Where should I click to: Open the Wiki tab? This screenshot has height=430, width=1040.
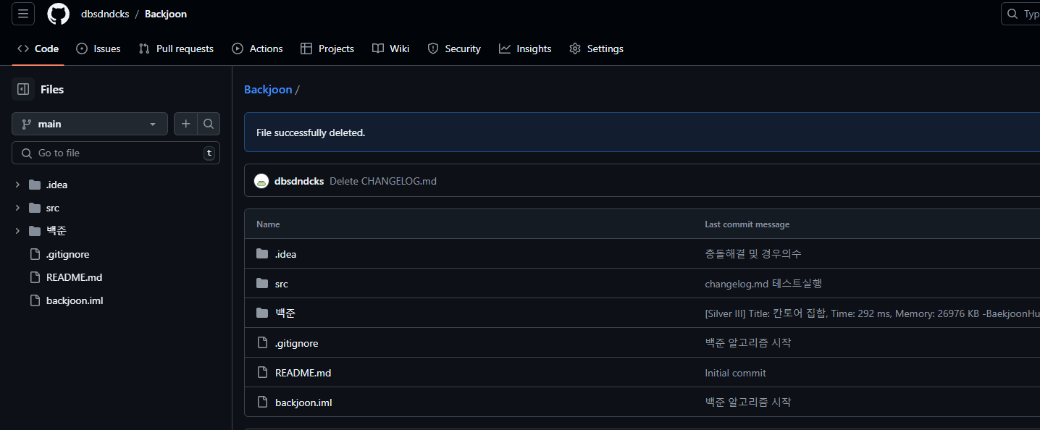[x=391, y=49]
